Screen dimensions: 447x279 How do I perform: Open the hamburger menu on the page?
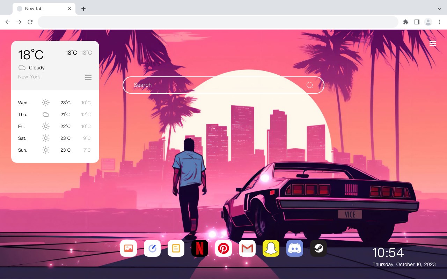pyautogui.click(x=433, y=44)
